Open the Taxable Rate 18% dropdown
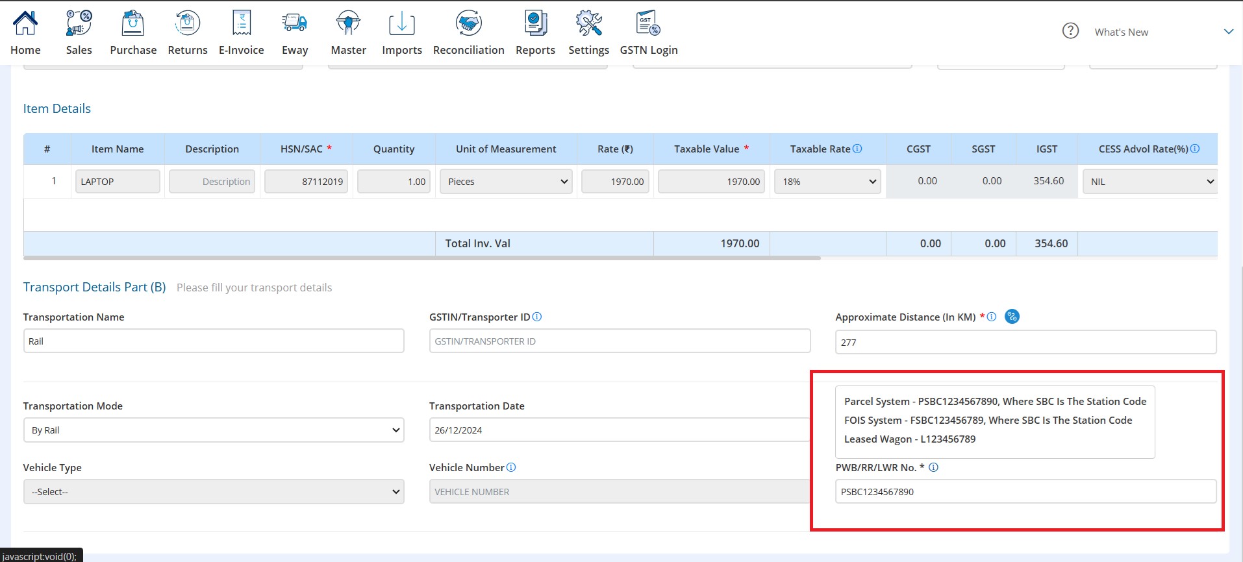The height and width of the screenshot is (562, 1243). [827, 182]
